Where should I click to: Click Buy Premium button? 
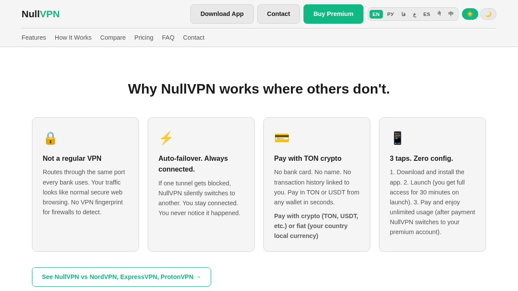tap(333, 14)
